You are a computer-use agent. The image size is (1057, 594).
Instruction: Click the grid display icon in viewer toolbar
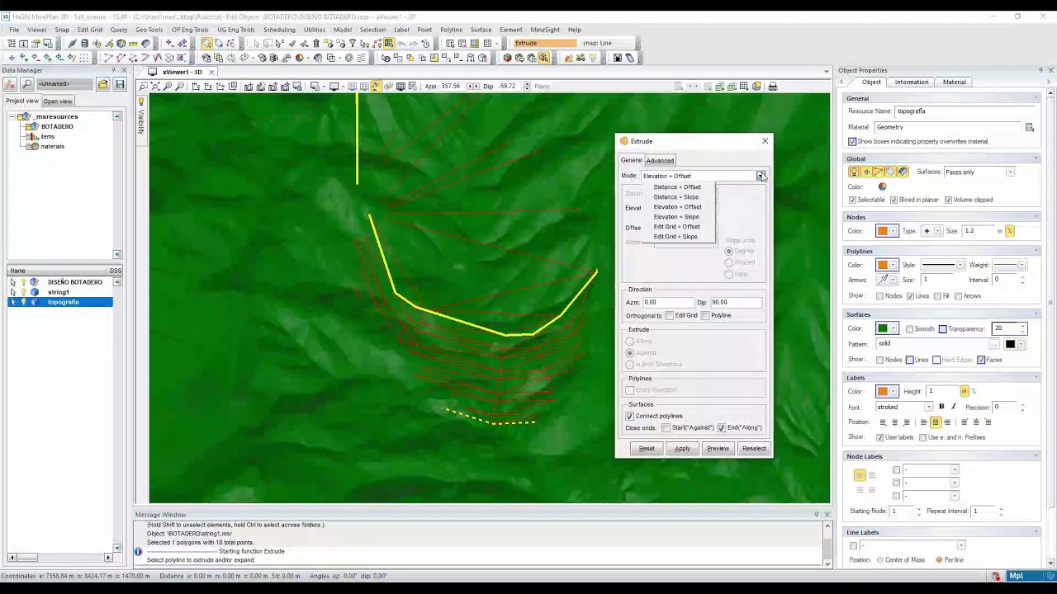(x=401, y=86)
